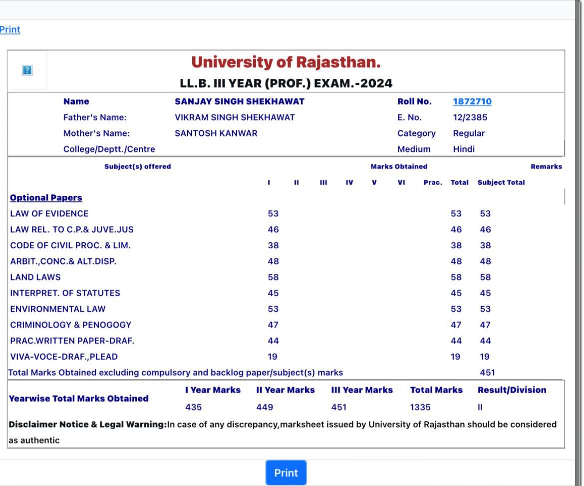Image resolution: width=584 pixels, height=486 pixels.
Task: Click CODE OF CIVIL PROC. & LIM. subject
Action: pos(70,245)
